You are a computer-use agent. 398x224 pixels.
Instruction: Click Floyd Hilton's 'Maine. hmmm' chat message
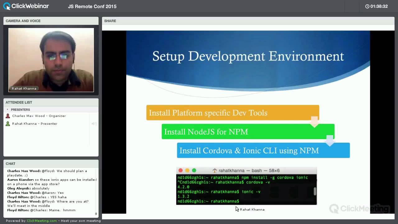41,210
